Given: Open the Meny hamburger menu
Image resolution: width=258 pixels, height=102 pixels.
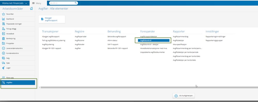Looking at the screenshot, I should click(x=33, y=3).
